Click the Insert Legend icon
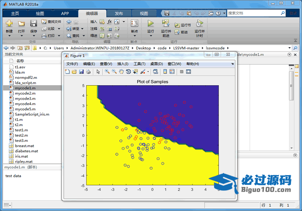302x211 pixels. point(172,72)
